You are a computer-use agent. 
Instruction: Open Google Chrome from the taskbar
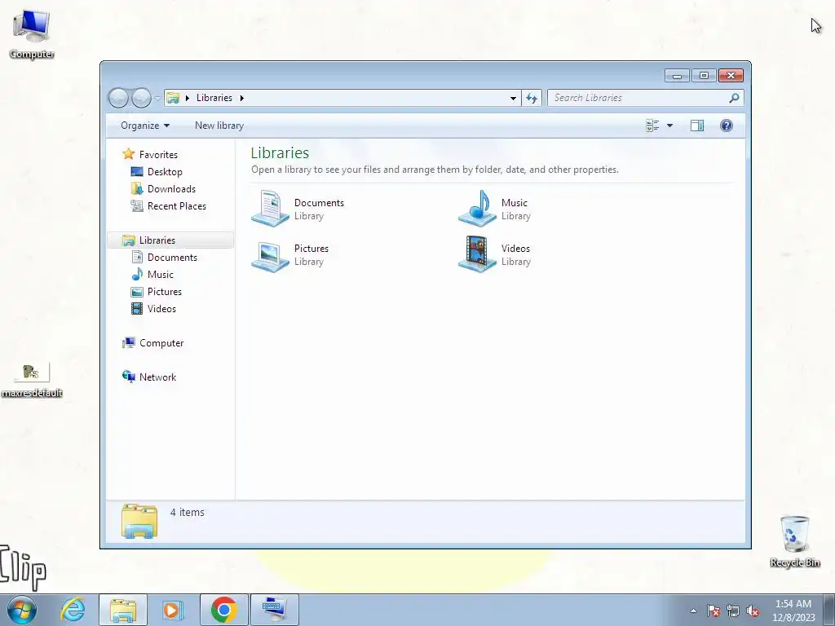(223, 610)
